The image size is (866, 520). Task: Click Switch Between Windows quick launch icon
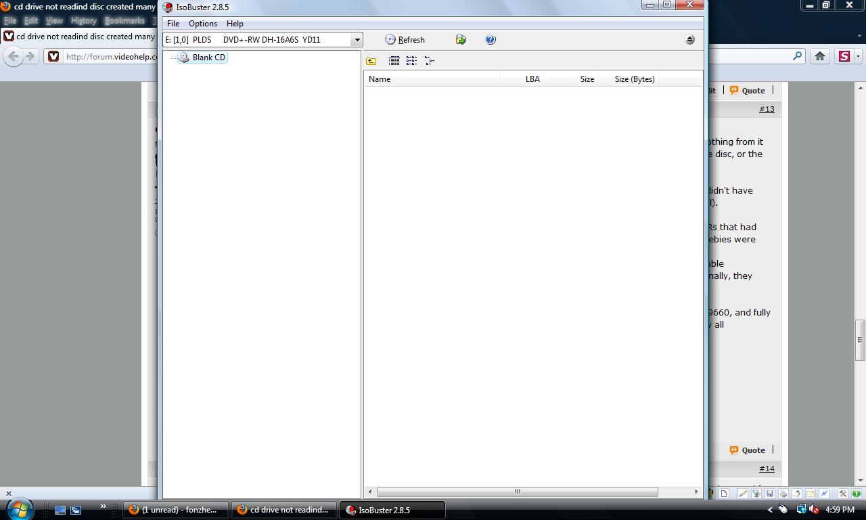click(76, 510)
